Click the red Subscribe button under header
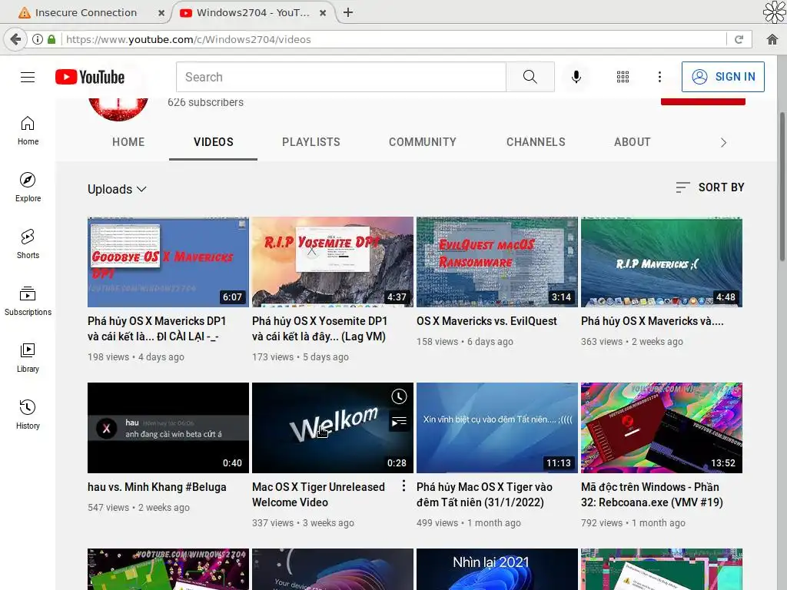 coord(702,101)
